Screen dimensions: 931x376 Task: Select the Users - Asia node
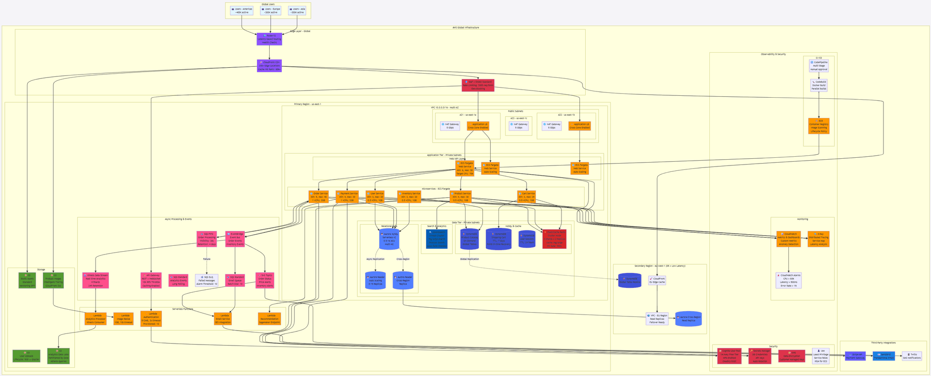[x=297, y=11]
